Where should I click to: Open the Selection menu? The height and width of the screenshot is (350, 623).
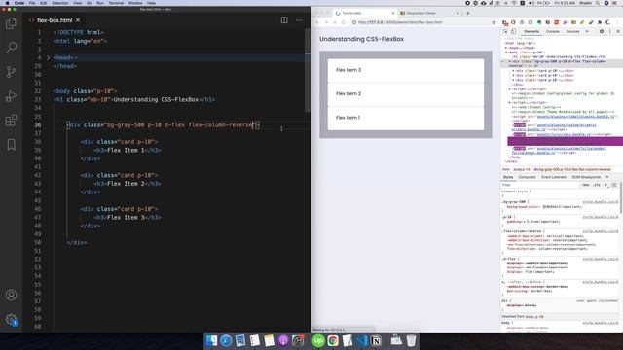[x=60, y=3]
